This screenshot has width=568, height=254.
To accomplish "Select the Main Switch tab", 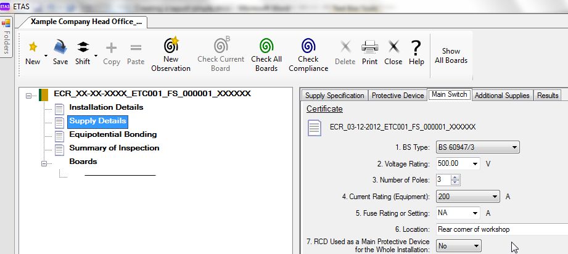I will (450, 94).
